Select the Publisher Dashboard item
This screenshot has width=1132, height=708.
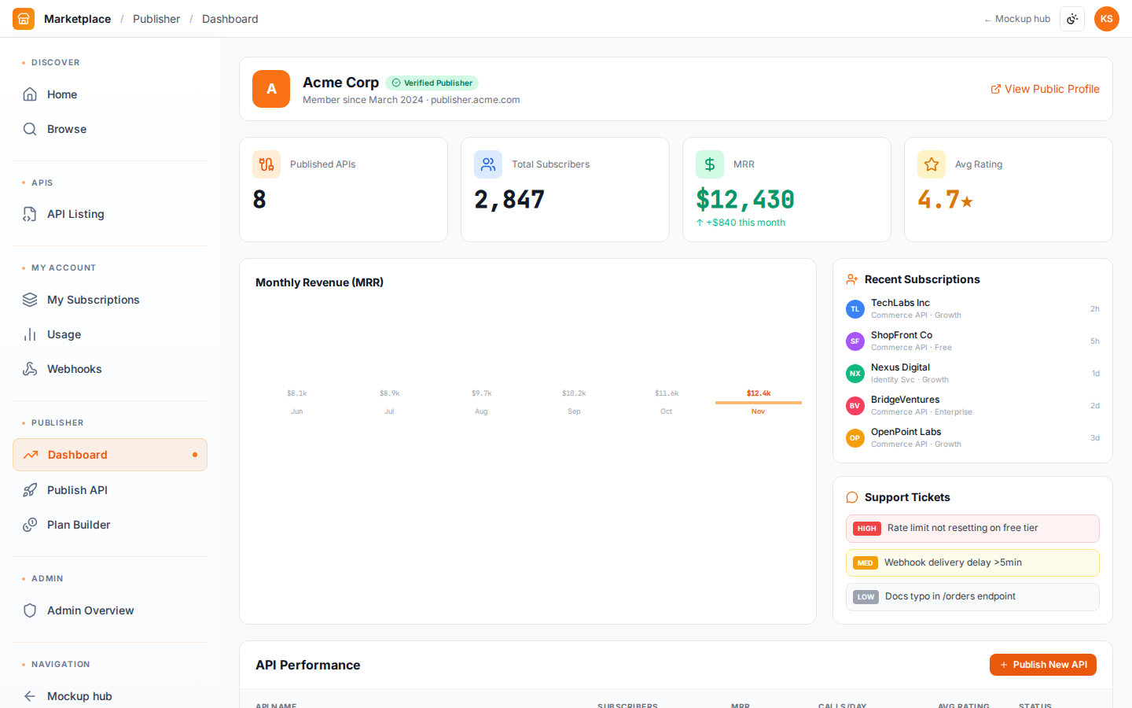pos(110,455)
